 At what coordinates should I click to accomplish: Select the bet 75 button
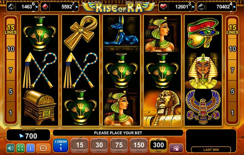(x=119, y=145)
